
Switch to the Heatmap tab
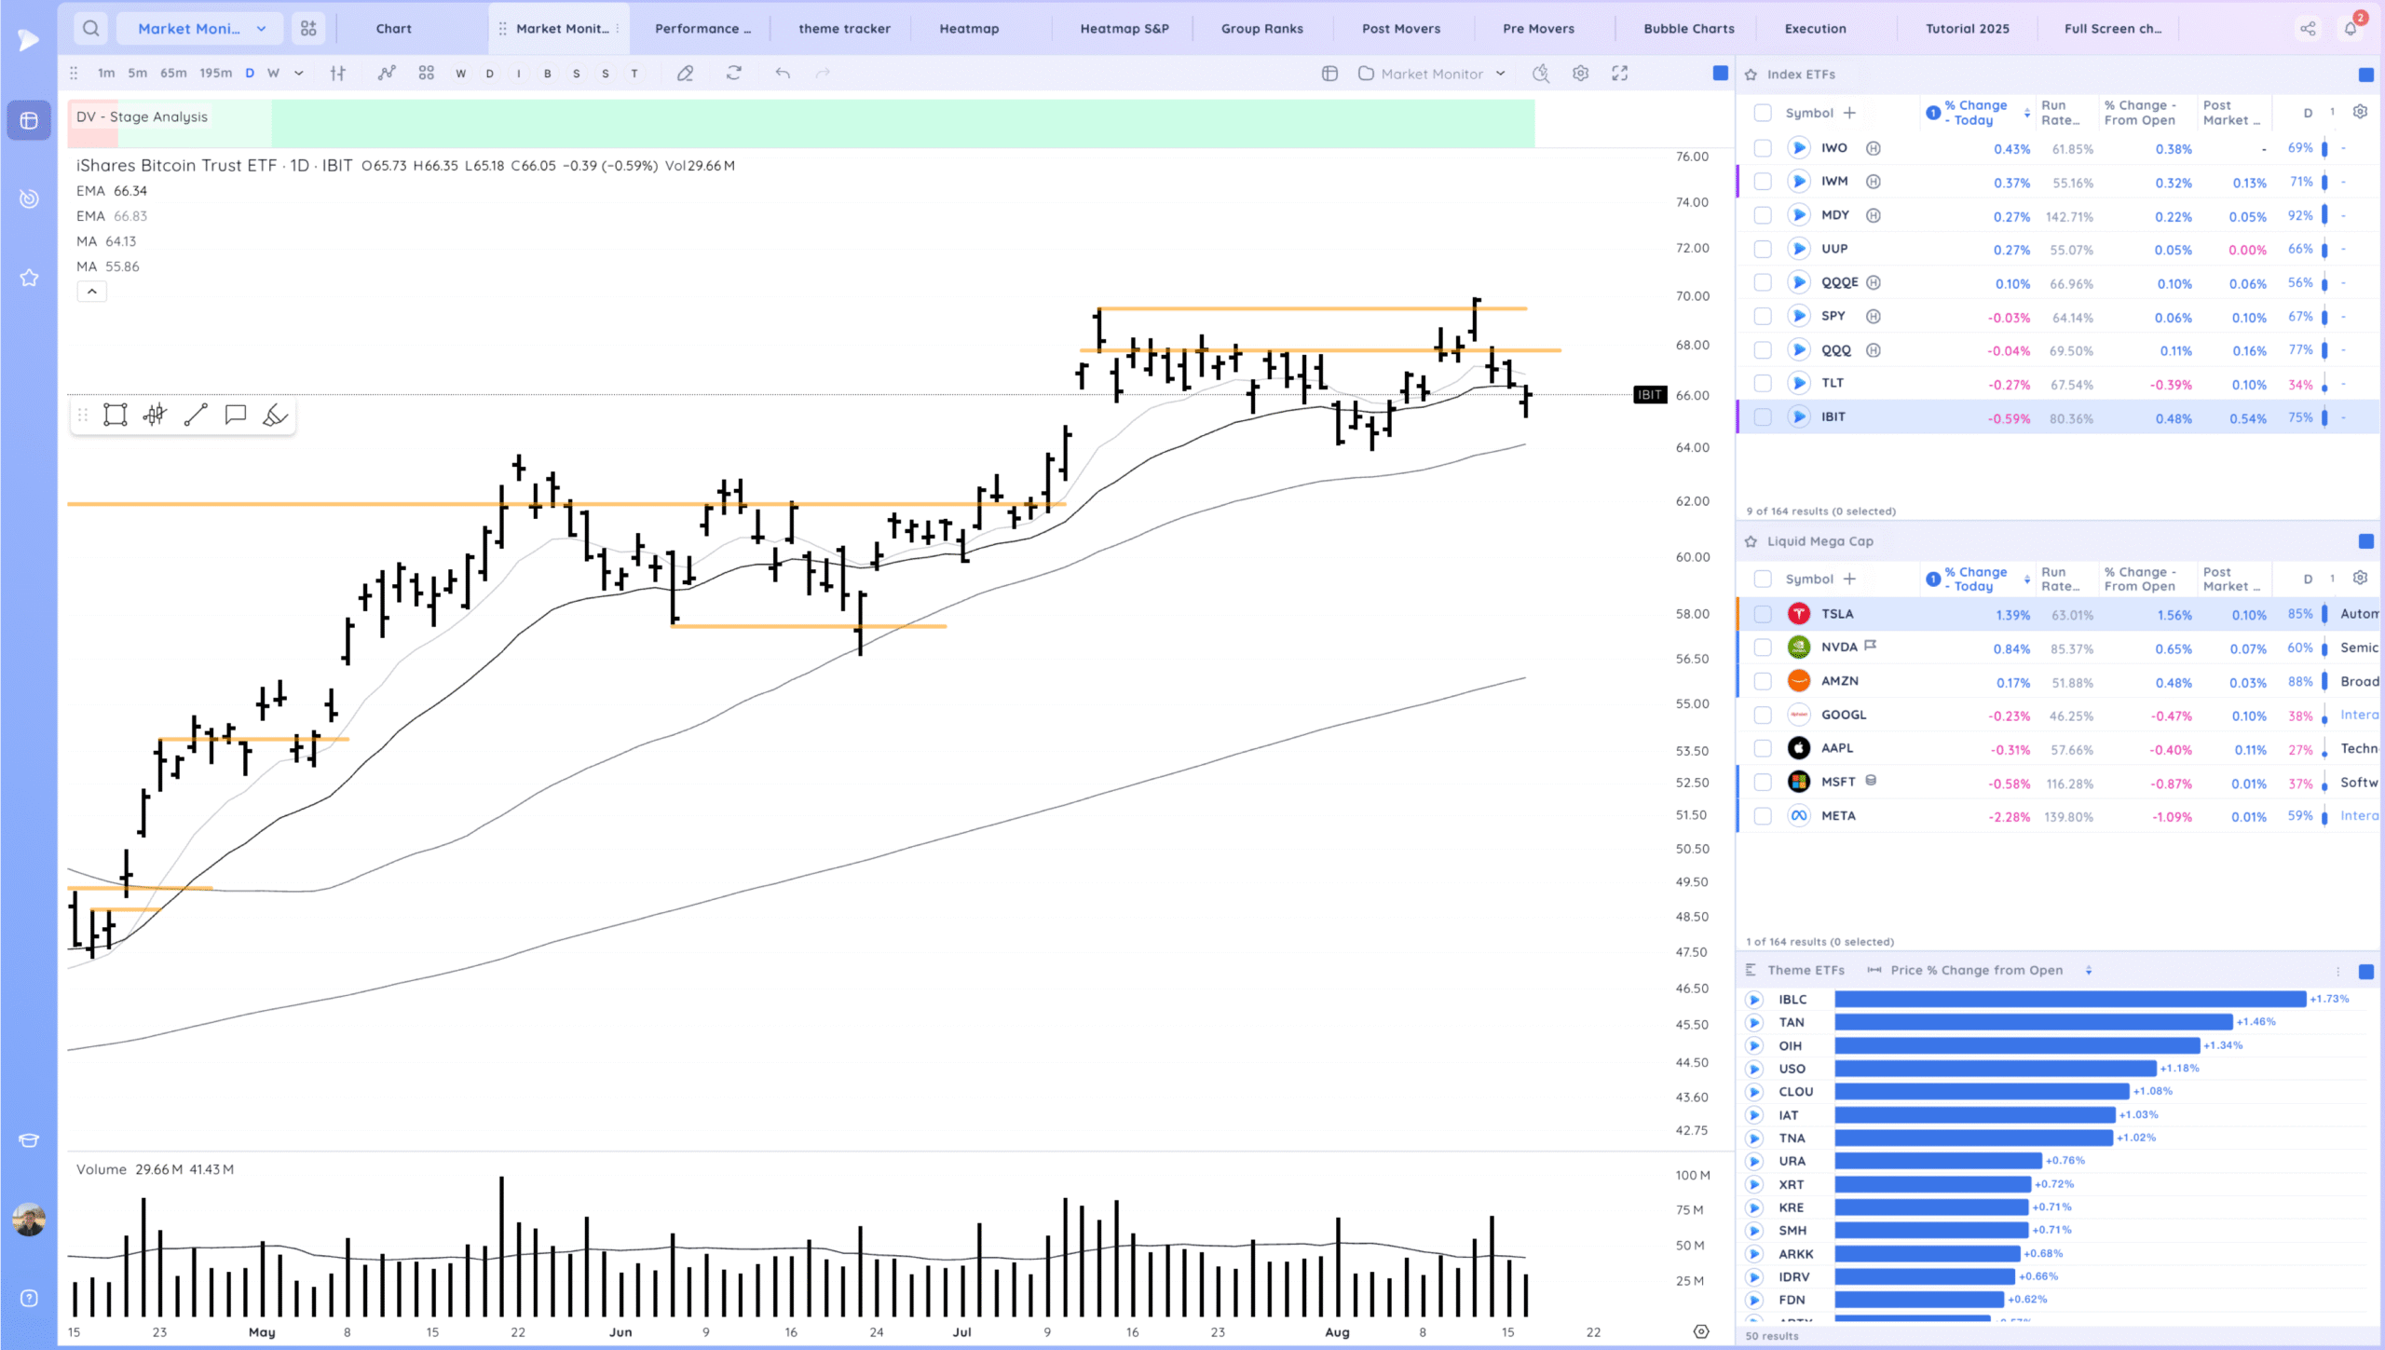tap(969, 28)
